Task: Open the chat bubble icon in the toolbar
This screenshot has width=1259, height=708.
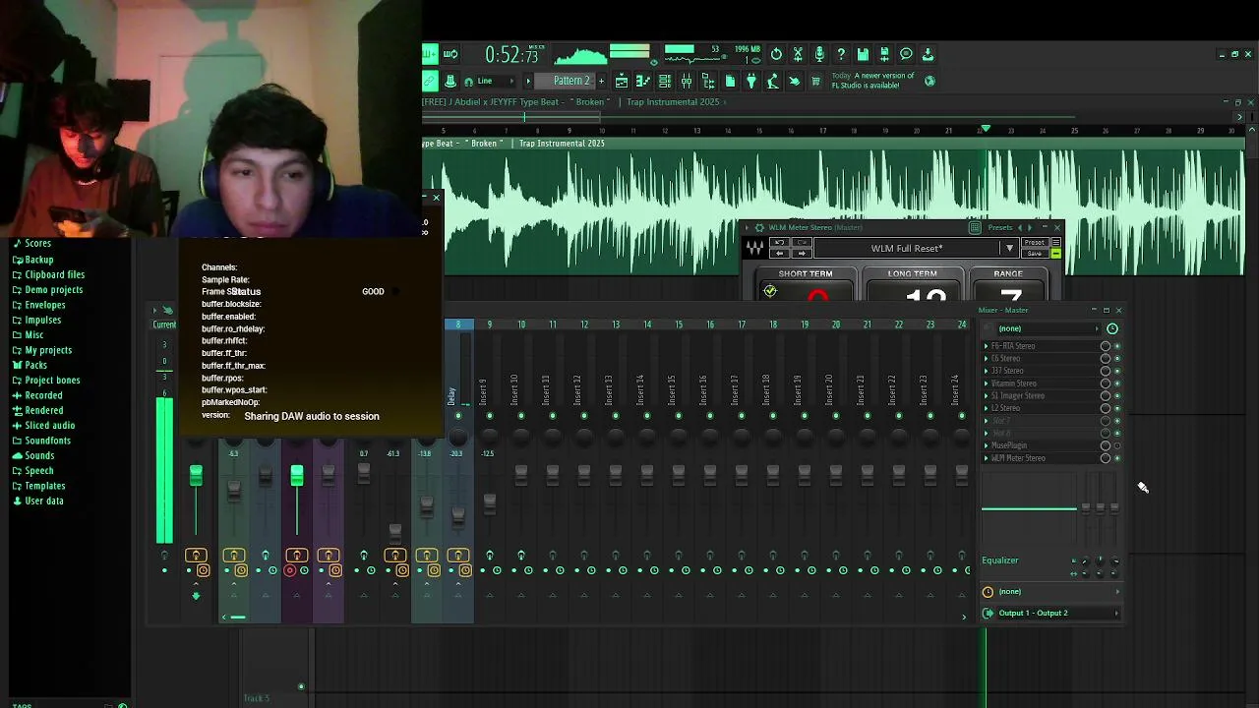Action: tap(906, 54)
